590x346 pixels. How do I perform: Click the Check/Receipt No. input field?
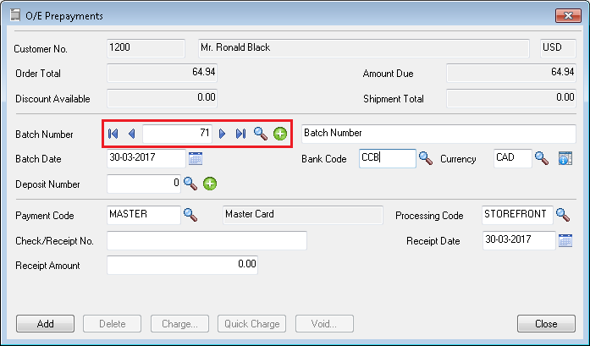click(x=207, y=241)
